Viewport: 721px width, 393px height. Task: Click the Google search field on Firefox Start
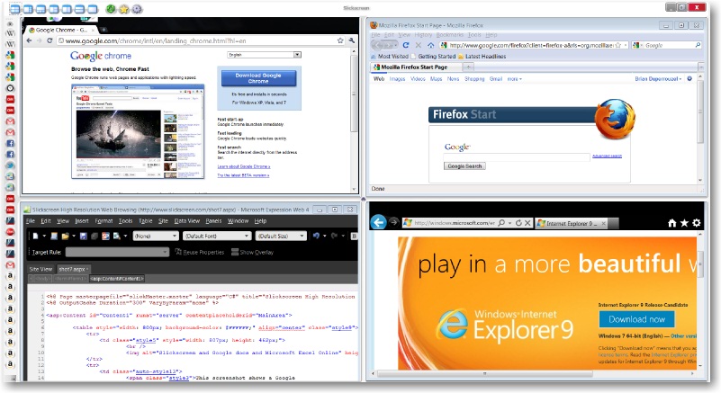(x=517, y=156)
